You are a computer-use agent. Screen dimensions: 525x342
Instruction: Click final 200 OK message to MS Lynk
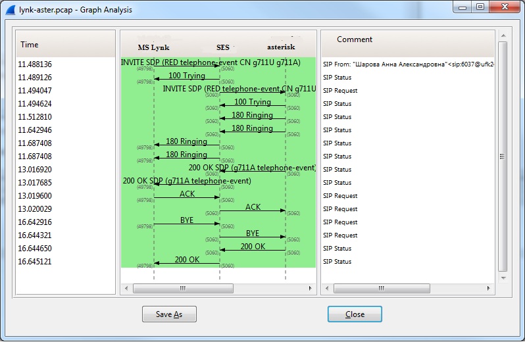(187, 260)
